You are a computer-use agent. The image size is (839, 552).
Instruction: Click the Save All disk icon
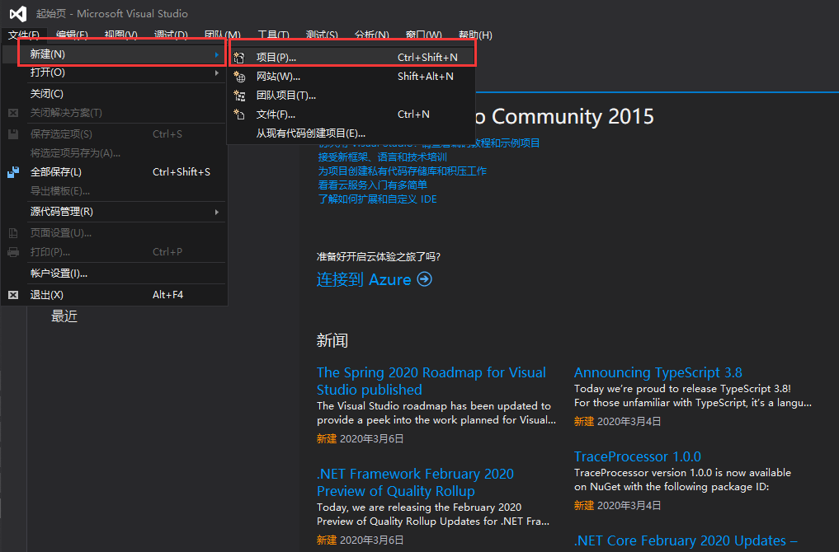click(x=13, y=172)
